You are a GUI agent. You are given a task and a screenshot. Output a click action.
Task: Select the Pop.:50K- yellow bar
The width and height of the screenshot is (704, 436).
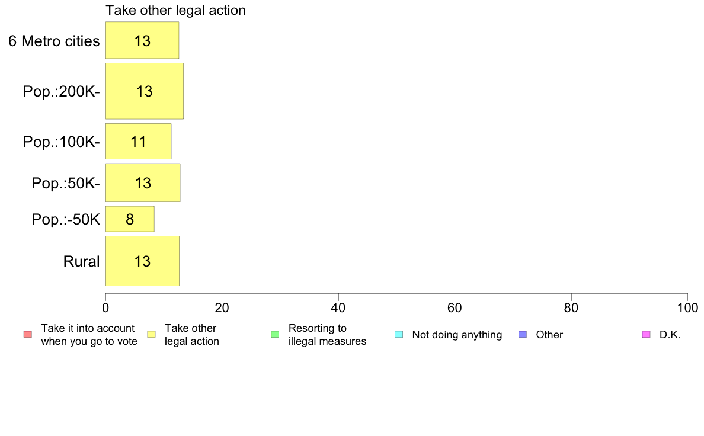coord(143,182)
